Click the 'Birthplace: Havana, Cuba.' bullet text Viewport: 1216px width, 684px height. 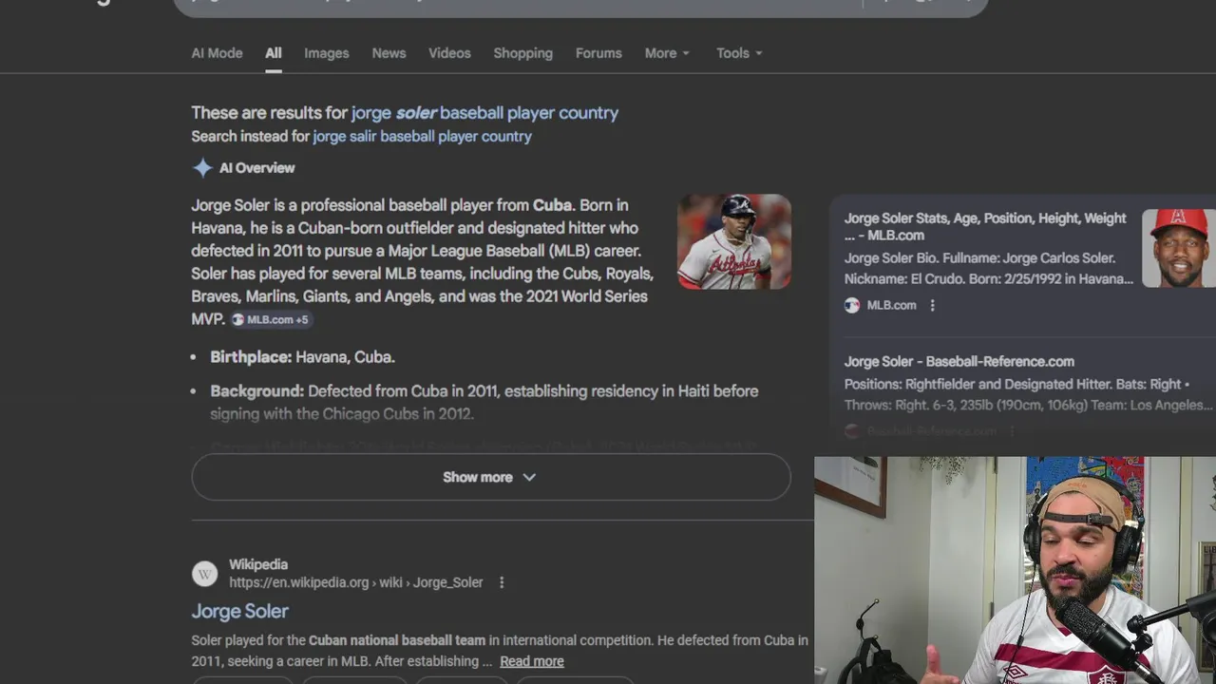point(302,357)
